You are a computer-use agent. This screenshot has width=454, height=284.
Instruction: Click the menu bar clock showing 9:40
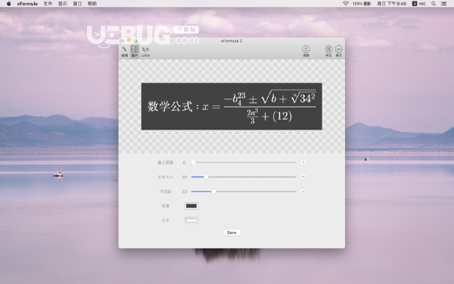point(392,4)
